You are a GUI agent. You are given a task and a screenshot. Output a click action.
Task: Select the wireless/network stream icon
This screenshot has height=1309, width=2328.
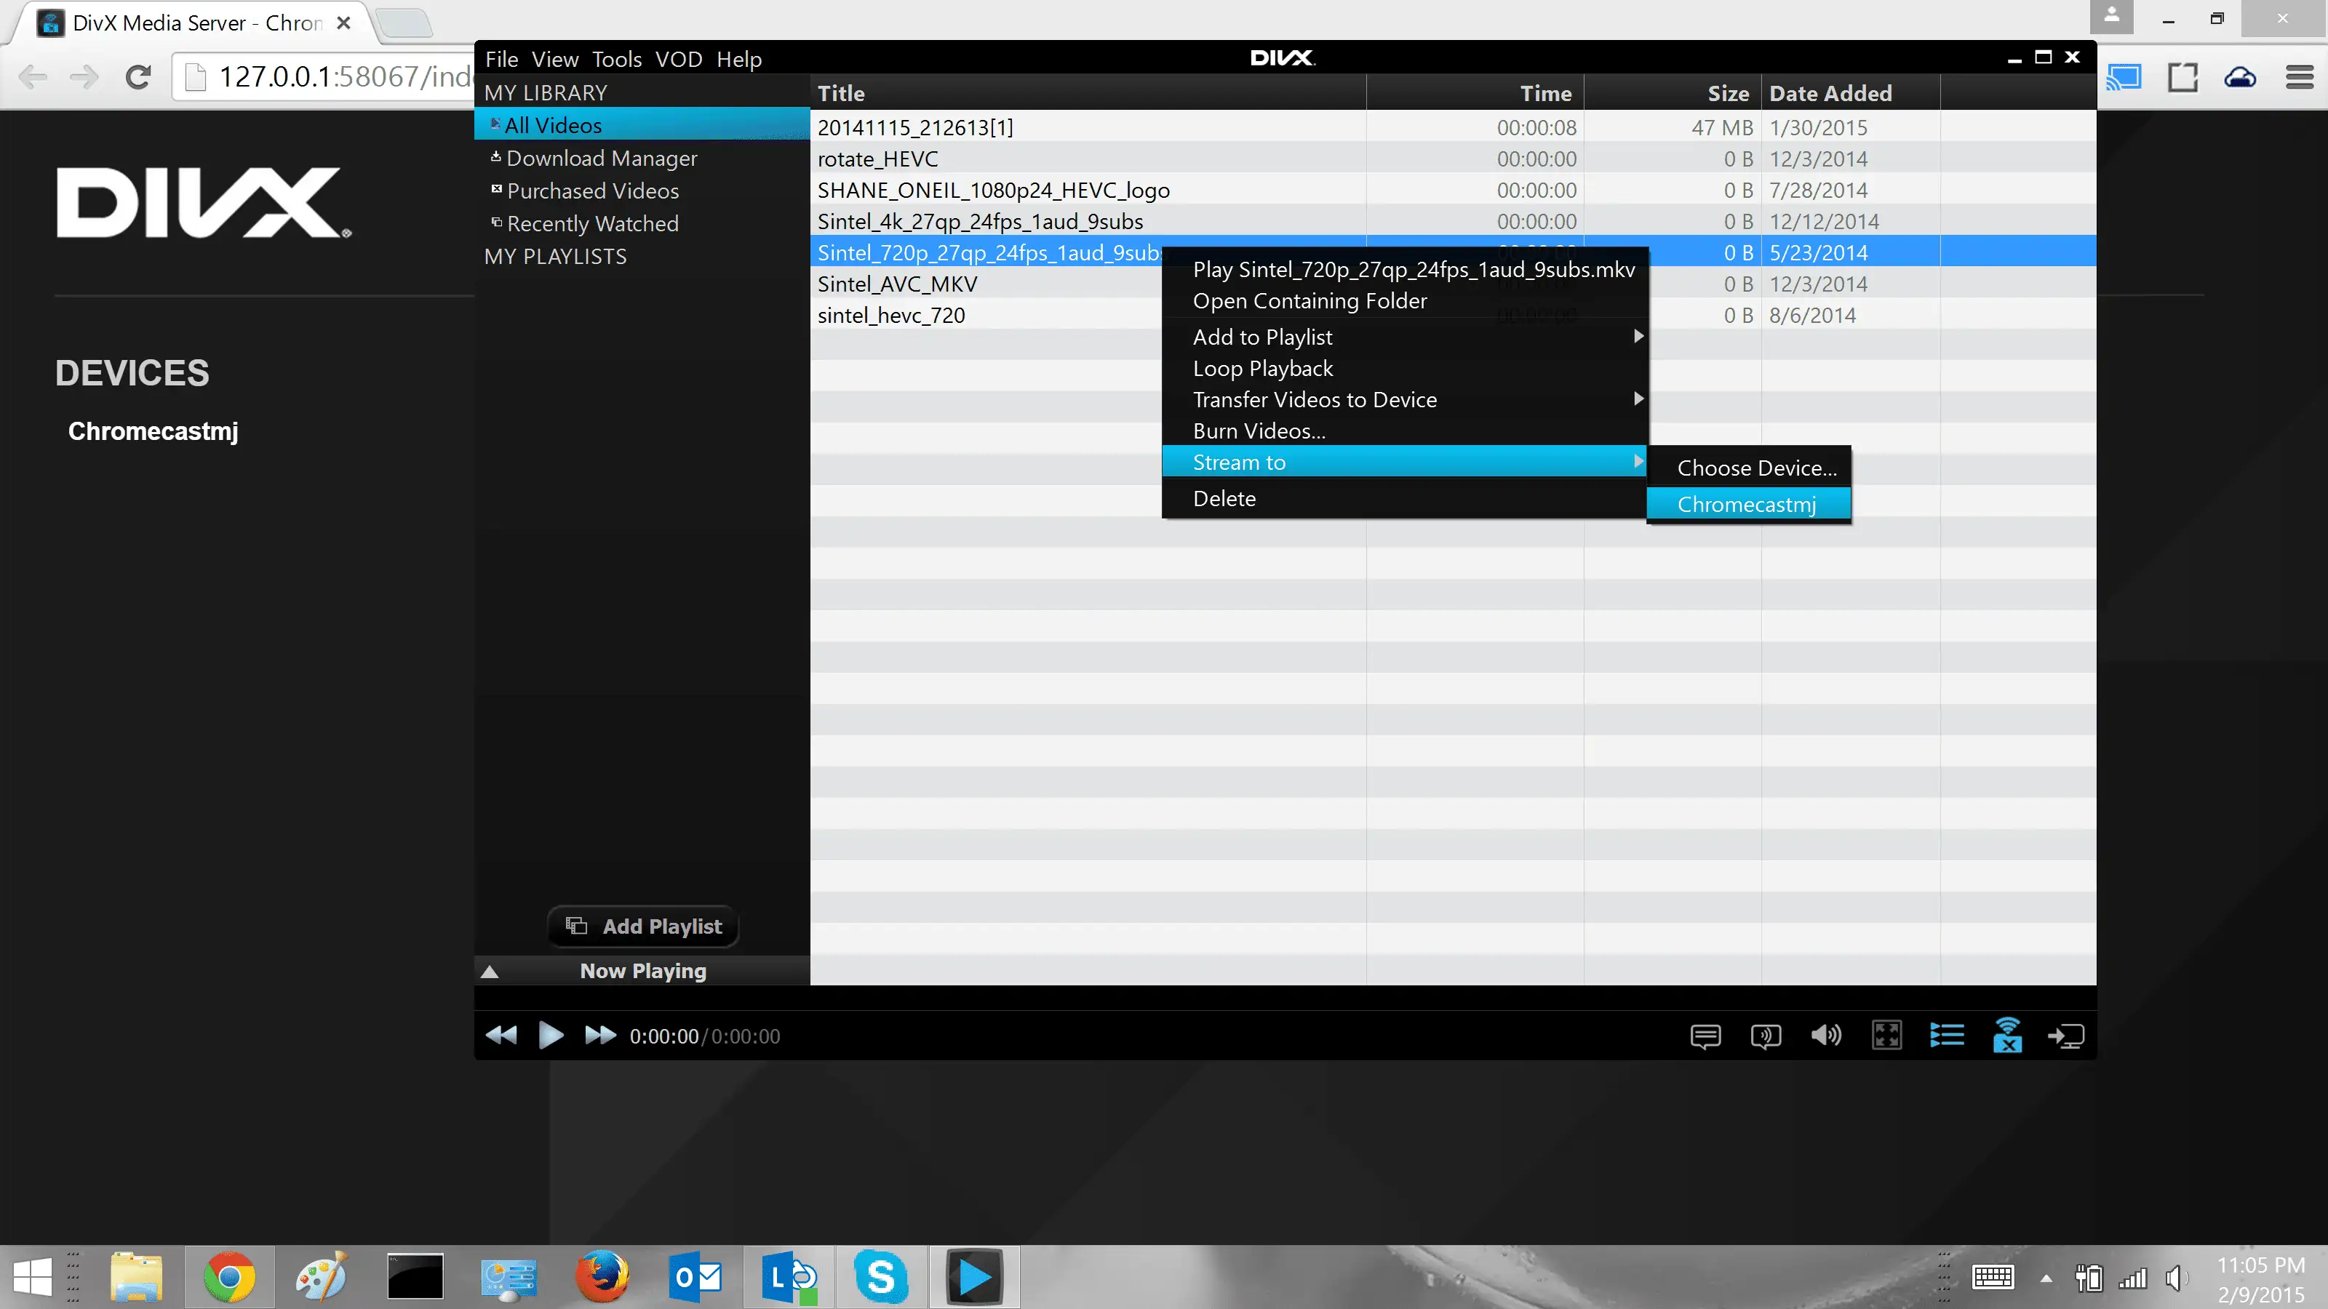pyautogui.click(x=2008, y=1034)
